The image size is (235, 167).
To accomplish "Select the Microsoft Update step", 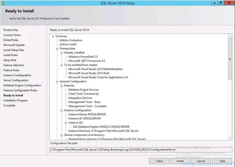I will pos(14,45).
